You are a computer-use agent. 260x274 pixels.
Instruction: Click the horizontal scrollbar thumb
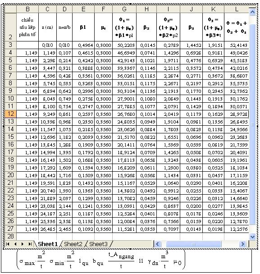(x=194, y=244)
